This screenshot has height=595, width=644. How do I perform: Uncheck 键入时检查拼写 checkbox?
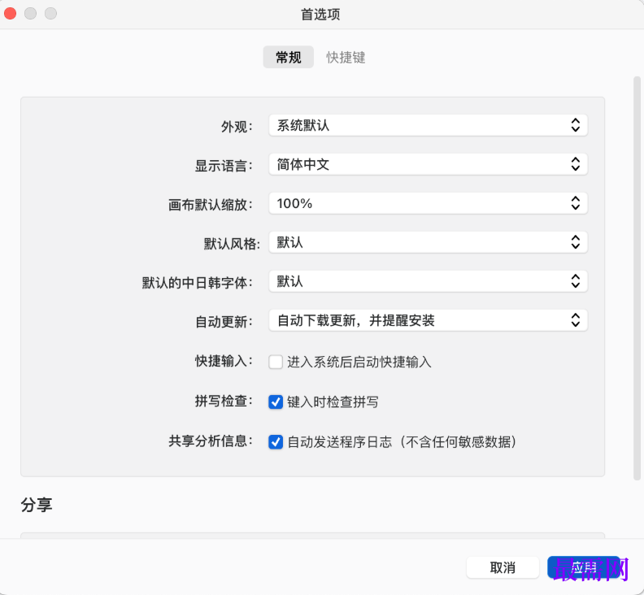tap(276, 402)
